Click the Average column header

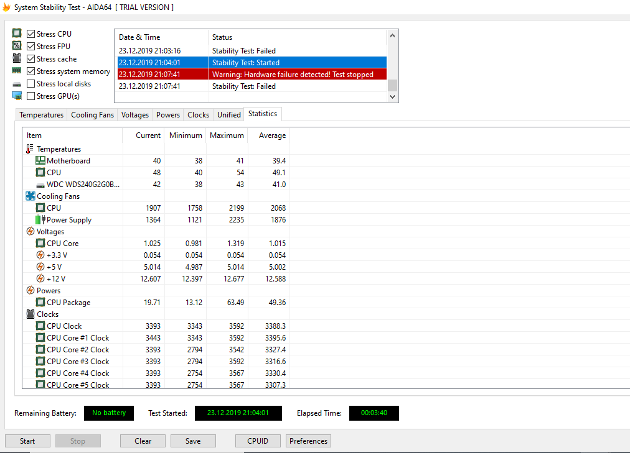[272, 135]
